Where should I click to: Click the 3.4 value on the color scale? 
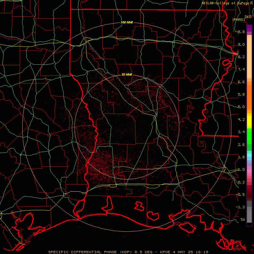click(x=241, y=132)
